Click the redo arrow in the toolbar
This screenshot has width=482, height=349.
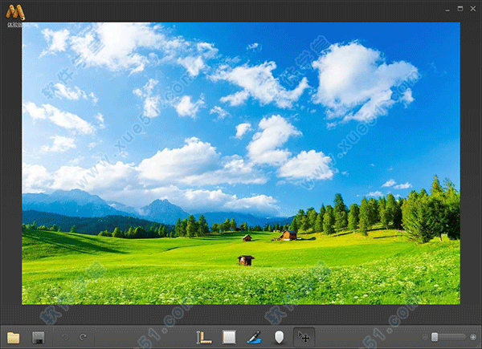(x=83, y=337)
